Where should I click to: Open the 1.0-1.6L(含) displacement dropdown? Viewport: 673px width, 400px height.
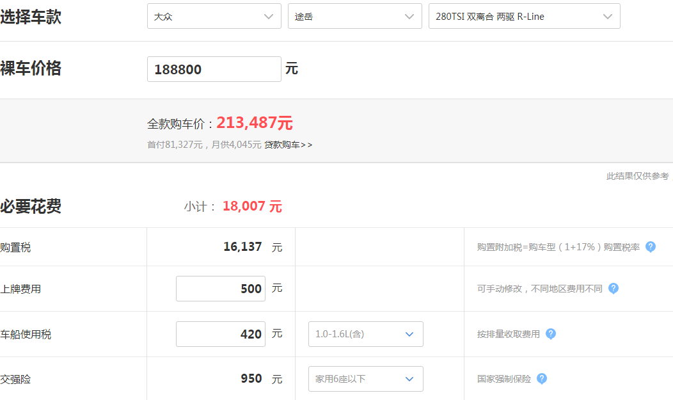click(366, 334)
